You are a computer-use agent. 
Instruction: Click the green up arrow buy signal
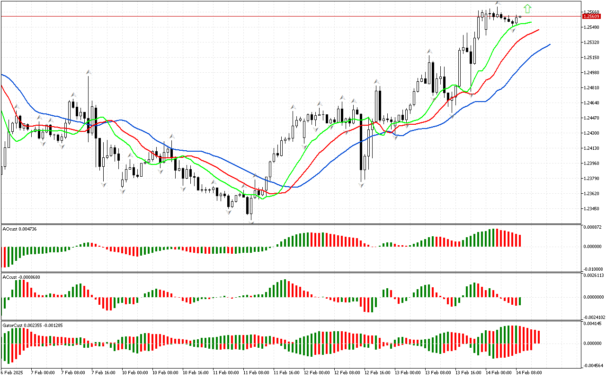coord(527,9)
